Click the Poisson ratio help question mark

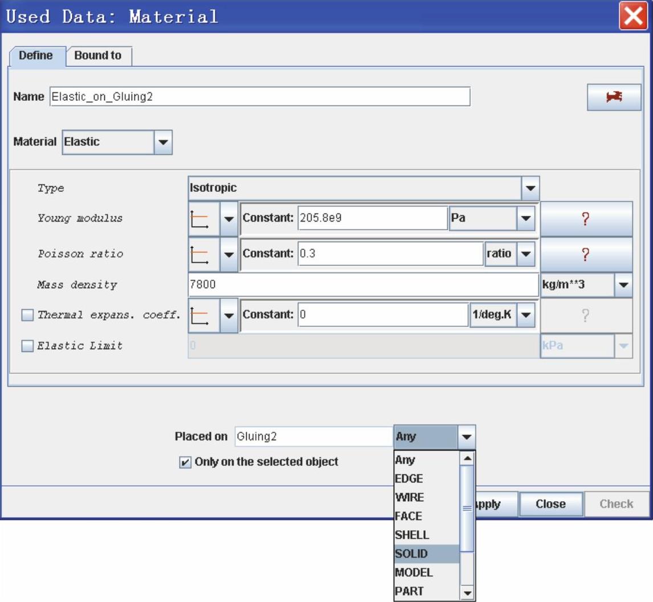pyautogui.click(x=586, y=254)
